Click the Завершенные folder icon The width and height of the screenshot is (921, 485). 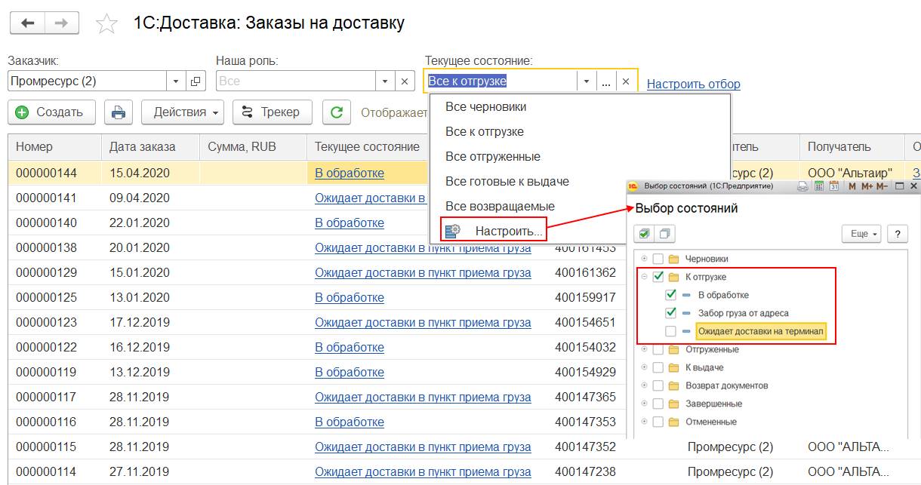pyautogui.click(x=674, y=404)
